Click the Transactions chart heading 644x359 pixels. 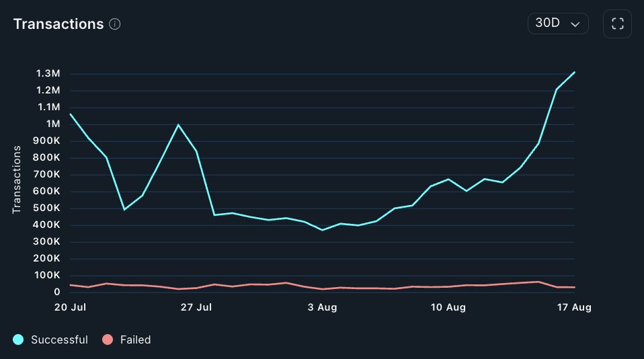point(58,24)
